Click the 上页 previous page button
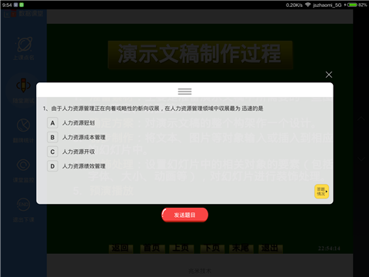Viewport: 369px width, 277px height. [x=181, y=248]
